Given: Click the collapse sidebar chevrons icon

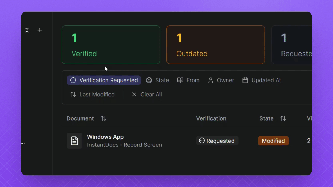Looking at the screenshot, I should click(x=27, y=30).
